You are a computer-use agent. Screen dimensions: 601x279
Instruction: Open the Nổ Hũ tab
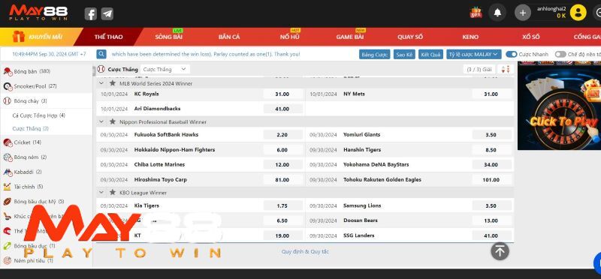point(290,37)
